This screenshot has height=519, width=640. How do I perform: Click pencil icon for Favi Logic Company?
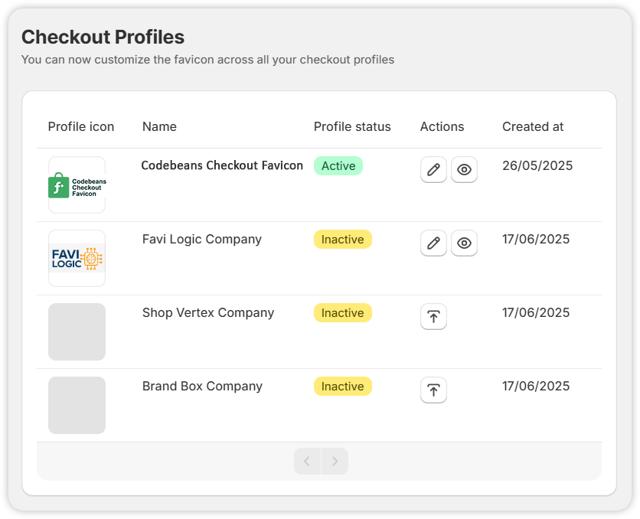click(433, 243)
